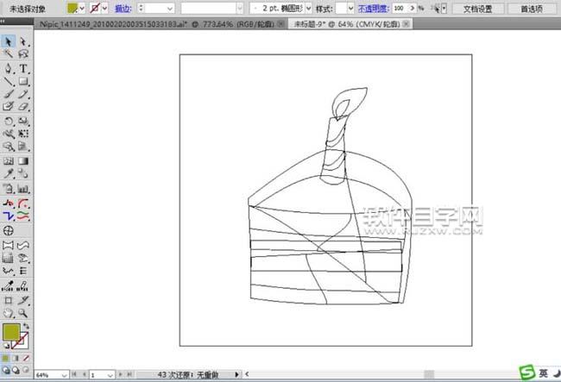Select the Free Transform tool
The height and width of the screenshot is (382, 561).
[x=23, y=134]
